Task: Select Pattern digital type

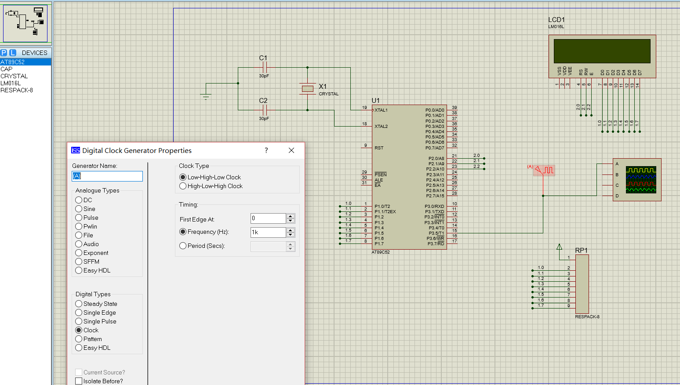Action: pos(79,339)
